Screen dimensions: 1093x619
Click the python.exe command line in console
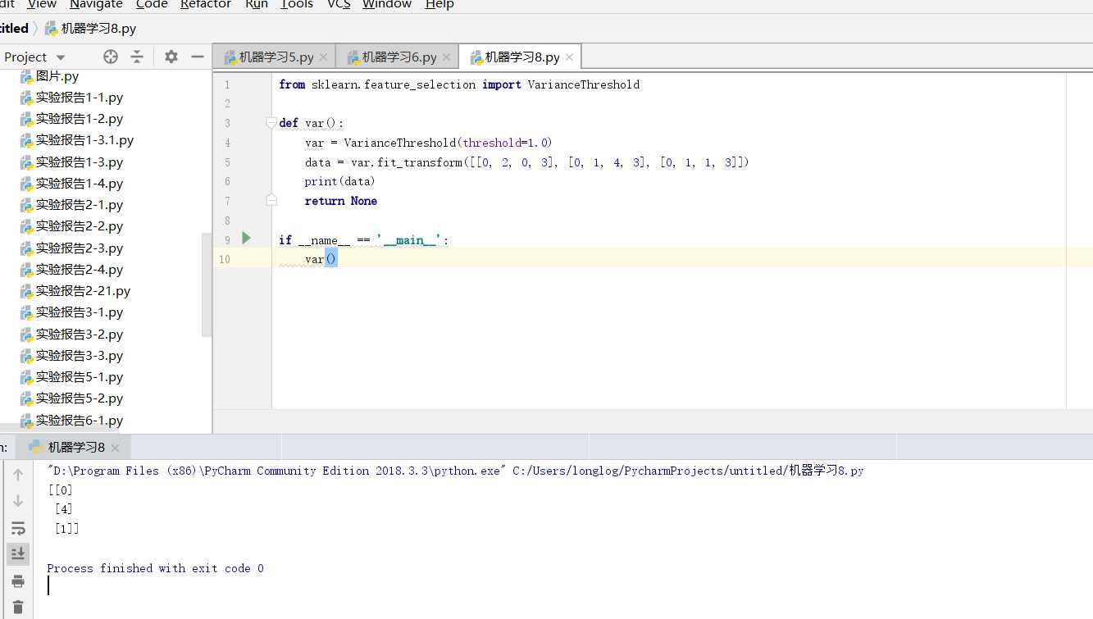[455, 471]
